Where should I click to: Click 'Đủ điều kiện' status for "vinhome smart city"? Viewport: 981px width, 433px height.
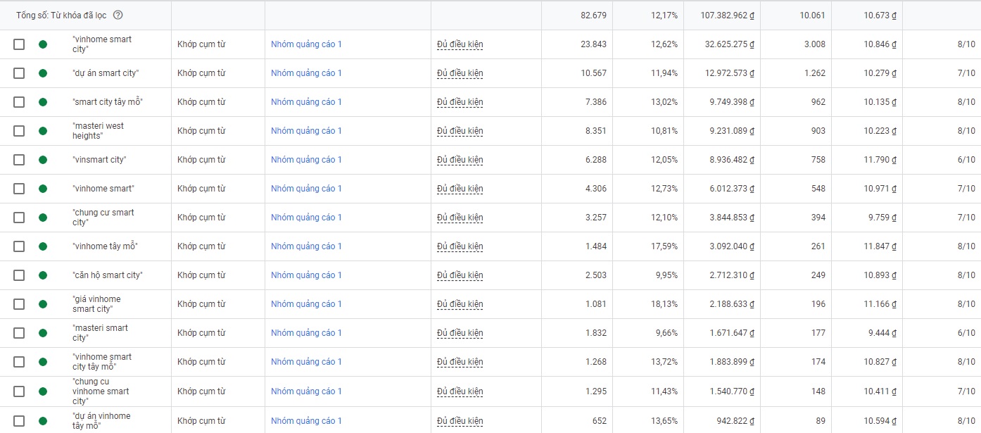pyautogui.click(x=460, y=44)
